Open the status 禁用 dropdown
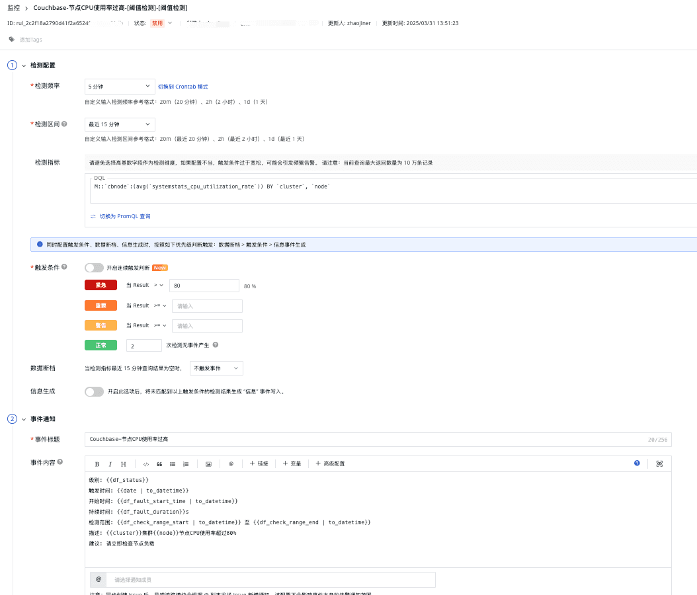Screen dimensions: 697x595 point(162,23)
